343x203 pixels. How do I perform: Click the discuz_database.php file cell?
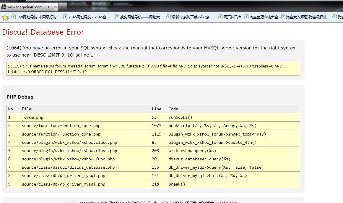point(85,167)
